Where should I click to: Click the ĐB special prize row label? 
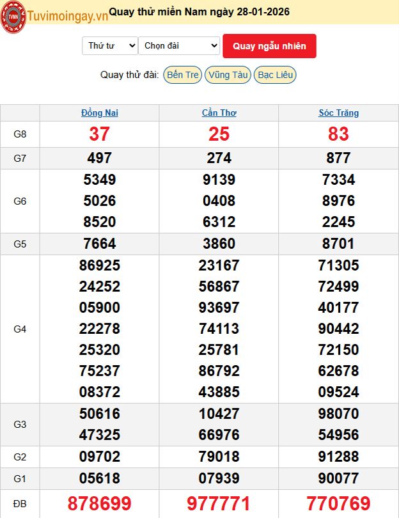click(20, 504)
